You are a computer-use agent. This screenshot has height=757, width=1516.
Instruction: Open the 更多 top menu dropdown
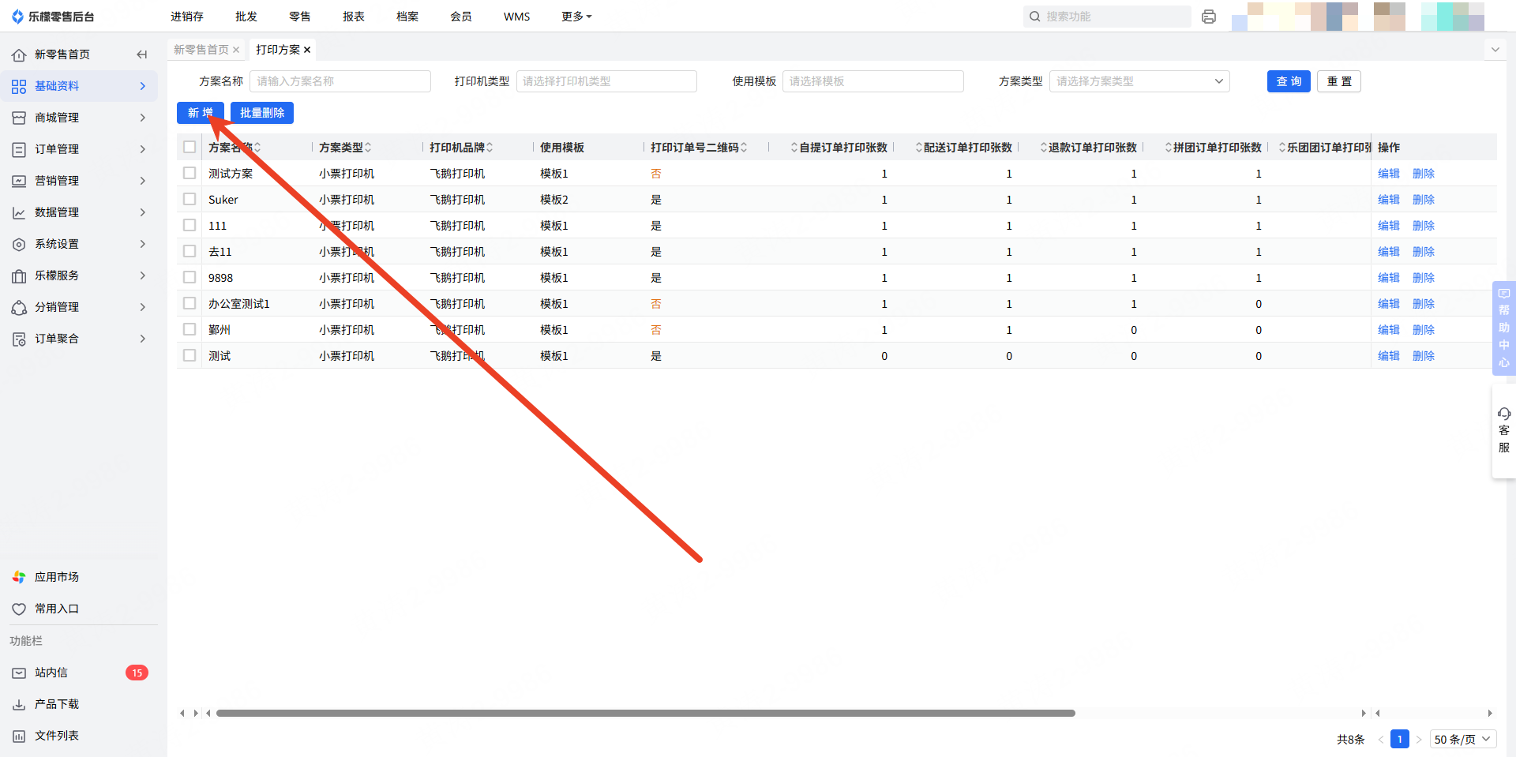(x=576, y=17)
